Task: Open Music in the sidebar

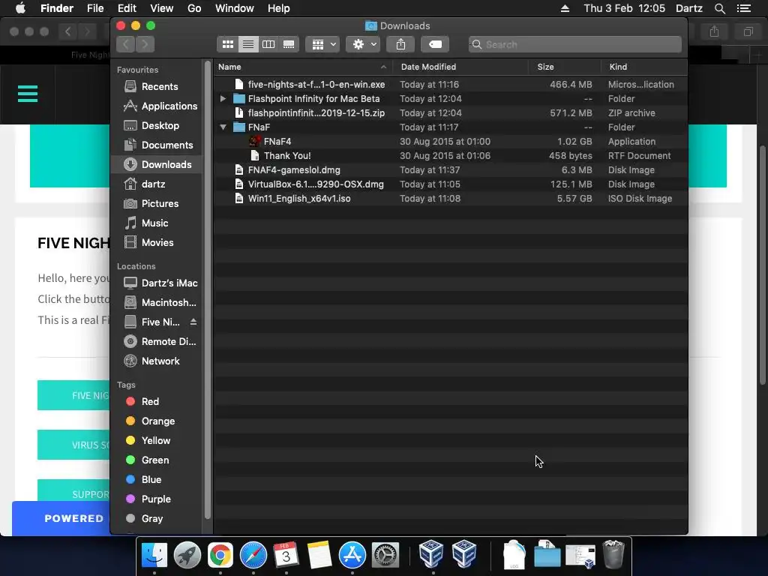Action: point(154,223)
